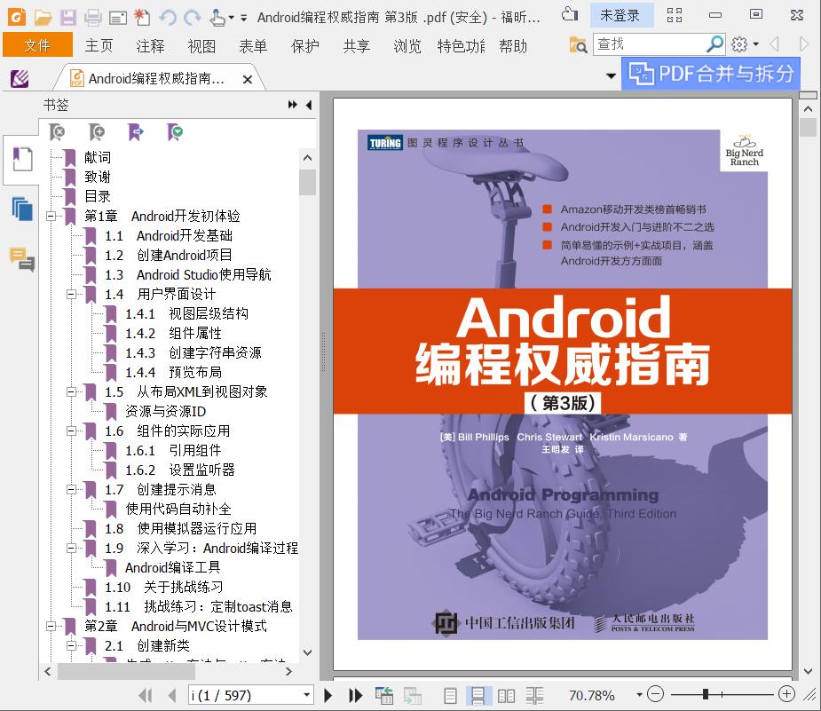Collapse the bookmarks panel arrow
Viewport: 821px width, 711px height.
point(309,105)
